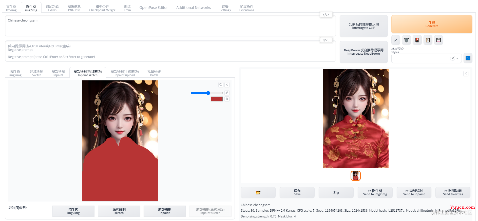This screenshot has width=478, height=221.
Task: Open the Extras tab
Action: (52, 8)
